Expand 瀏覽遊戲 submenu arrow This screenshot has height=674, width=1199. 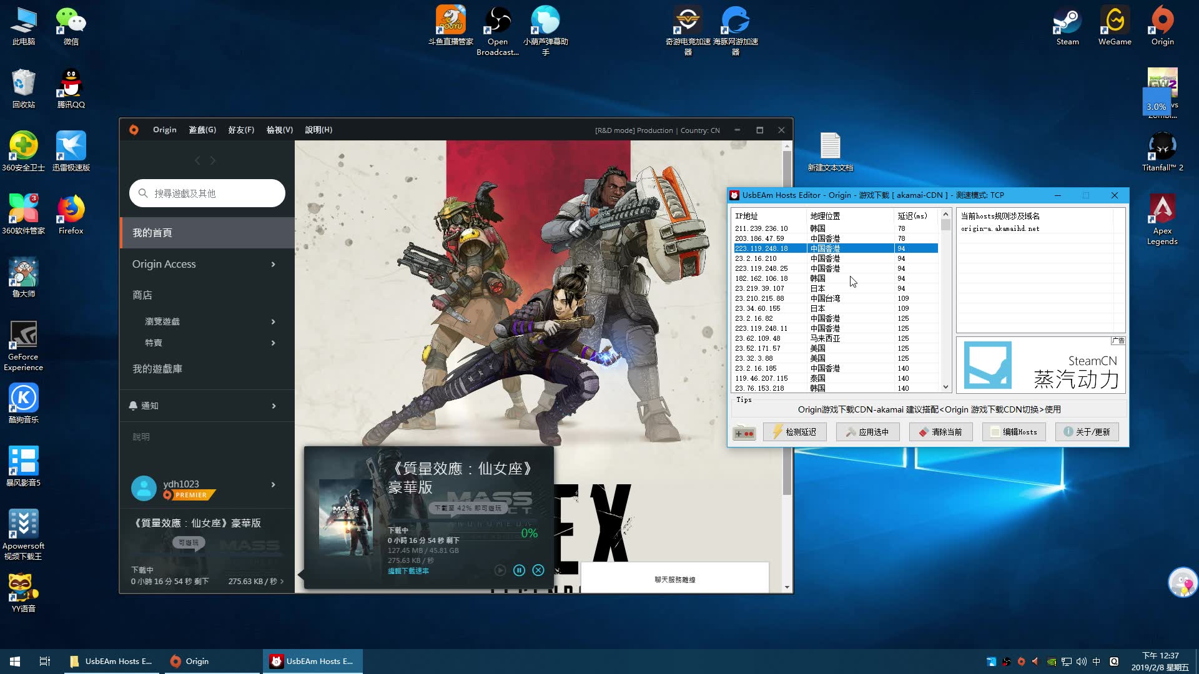[x=273, y=321]
